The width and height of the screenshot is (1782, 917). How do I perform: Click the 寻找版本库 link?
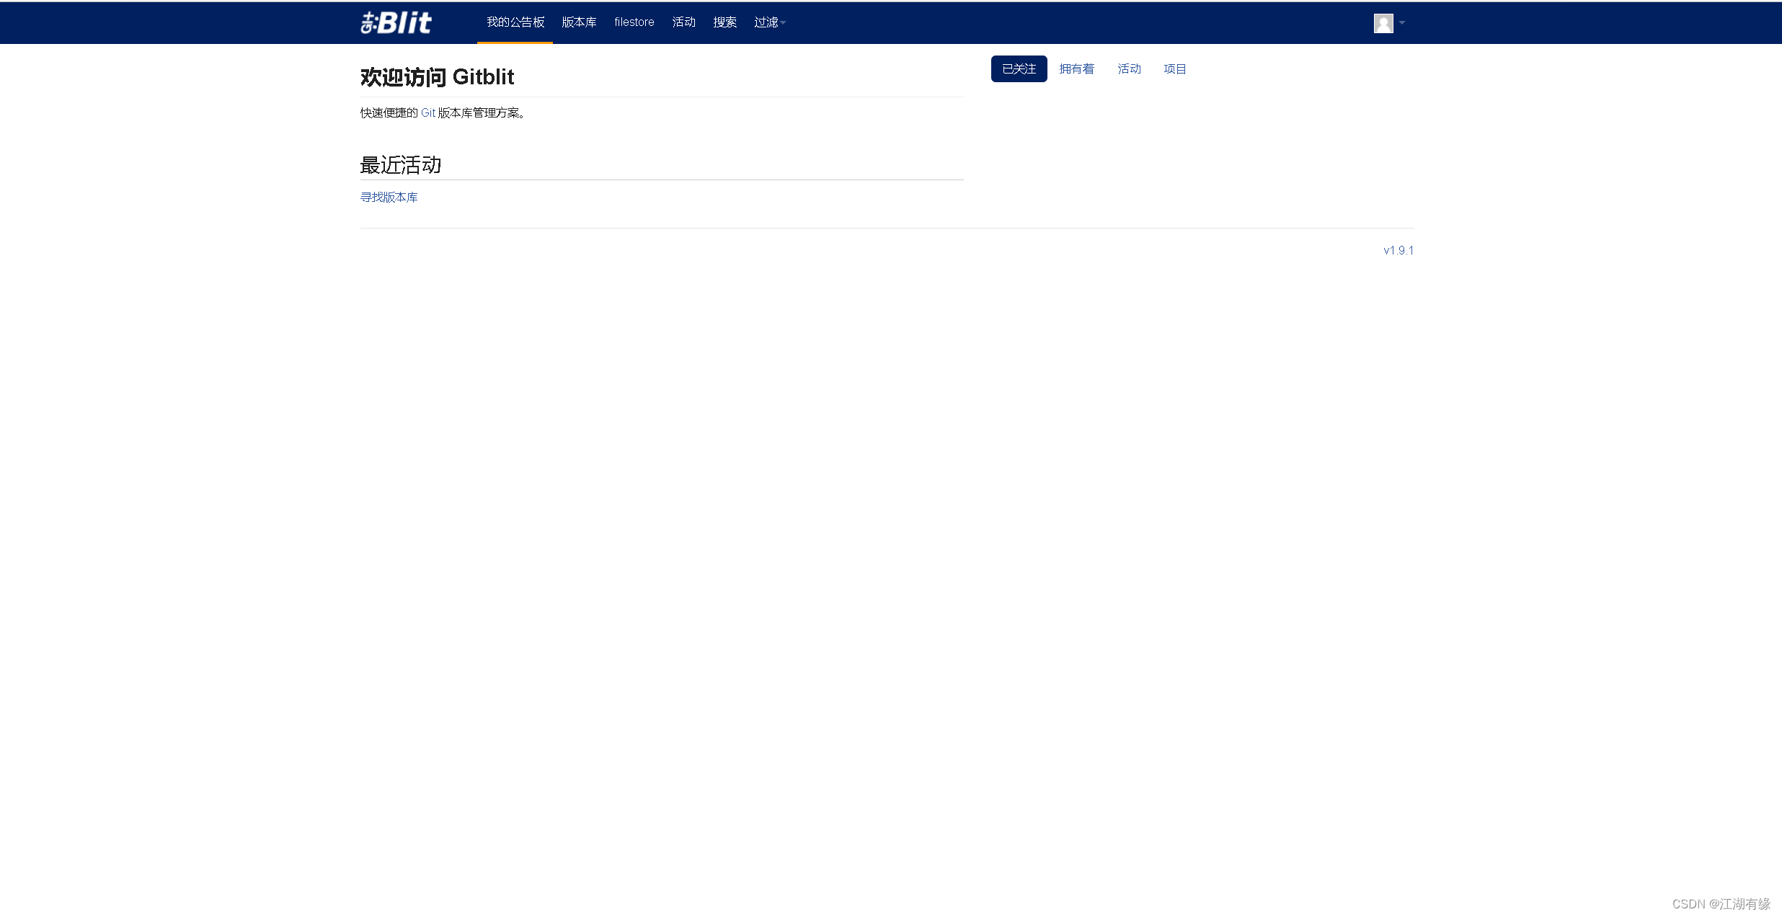(389, 197)
